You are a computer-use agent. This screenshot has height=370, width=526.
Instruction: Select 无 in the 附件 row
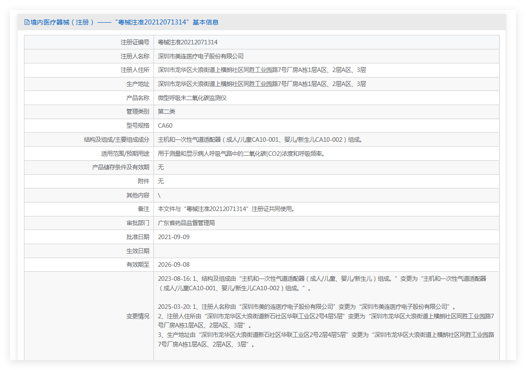[x=161, y=181]
